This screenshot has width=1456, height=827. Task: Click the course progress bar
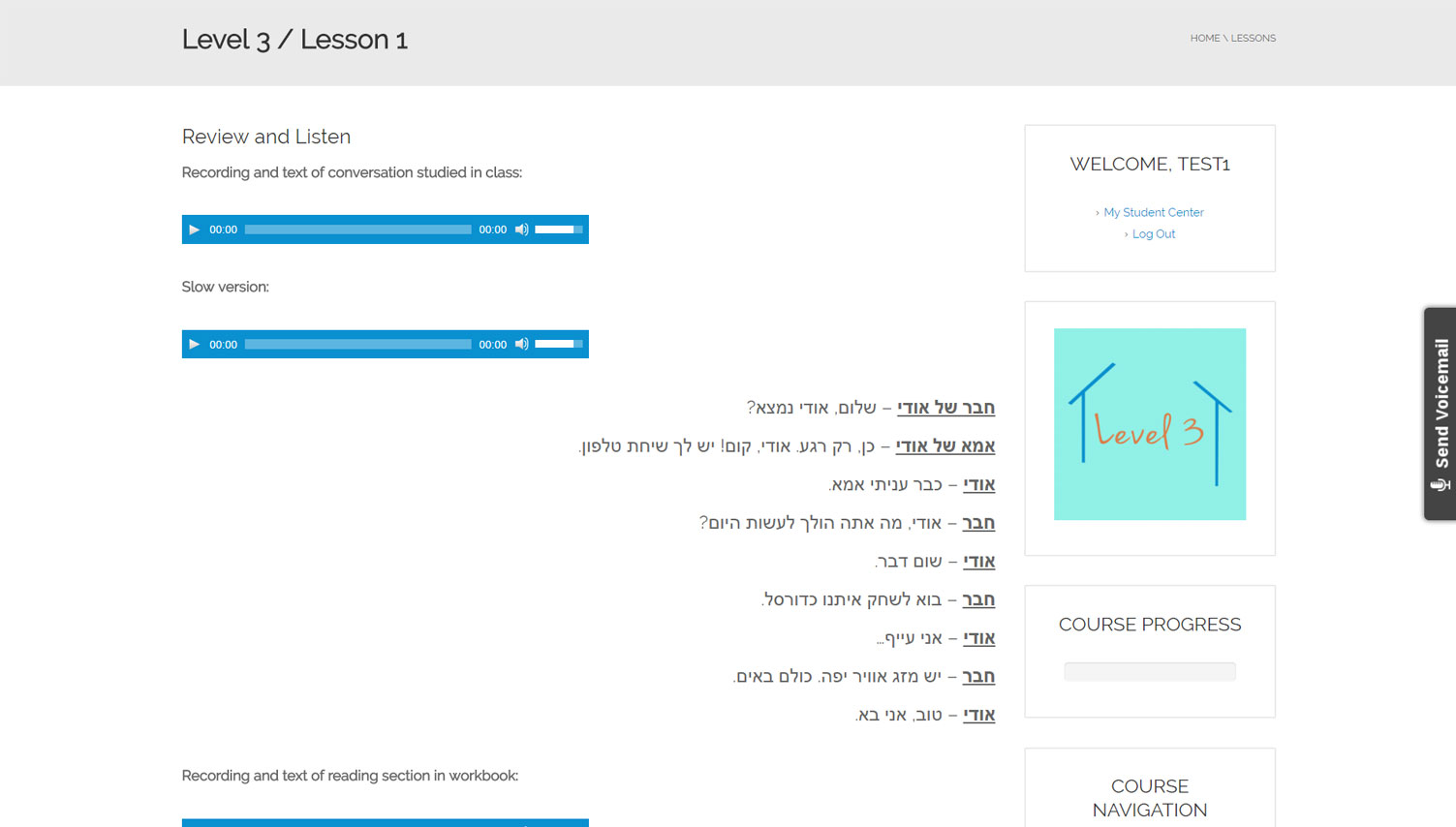coord(1149,671)
